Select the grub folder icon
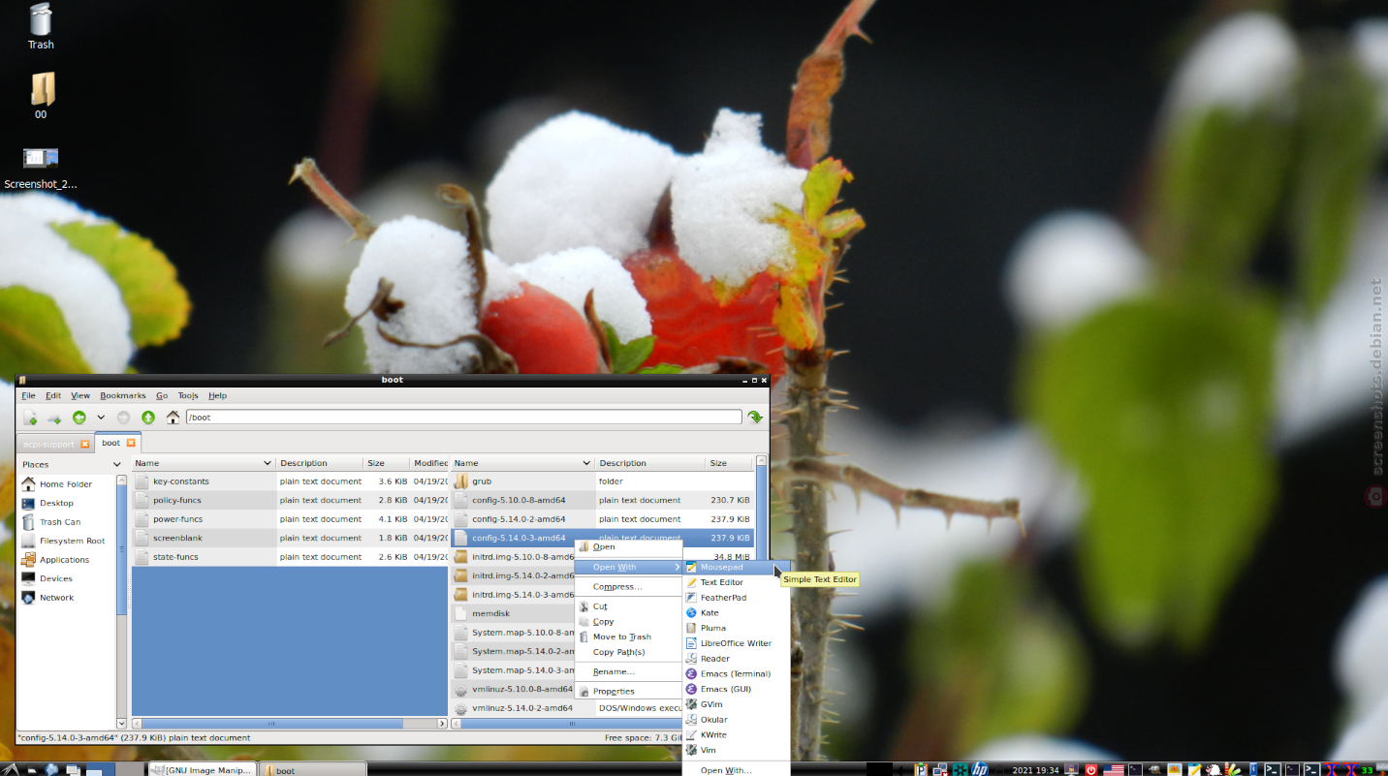Image resolution: width=1388 pixels, height=776 pixels. (x=461, y=481)
